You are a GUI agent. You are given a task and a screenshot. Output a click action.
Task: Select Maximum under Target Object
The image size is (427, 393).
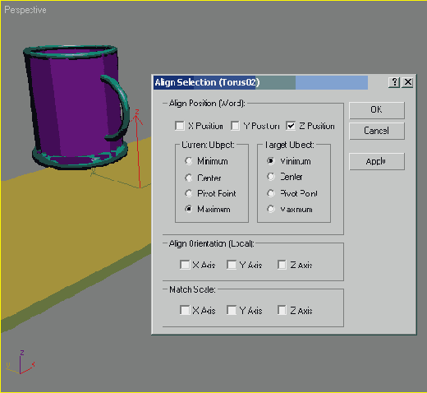(x=271, y=209)
